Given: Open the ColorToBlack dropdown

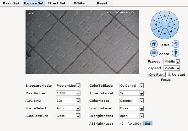Looking at the screenshot, I should point(131,86).
